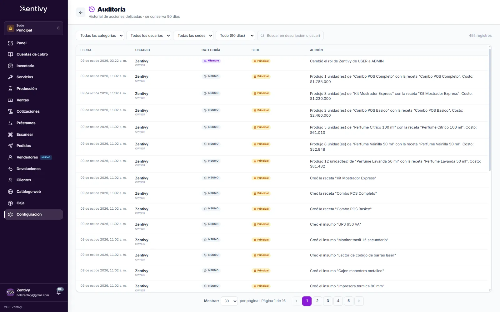Click the Cotizaciones icon in sidebar
This screenshot has width=500, height=312.
coord(10,111)
